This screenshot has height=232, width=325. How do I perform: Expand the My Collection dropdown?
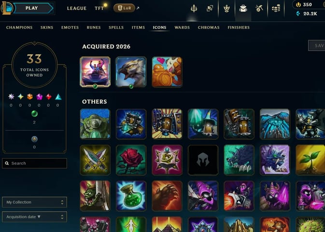[x=34, y=202]
